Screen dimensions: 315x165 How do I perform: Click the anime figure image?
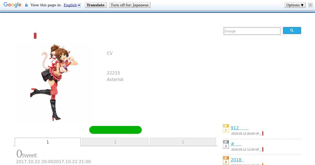click(x=54, y=82)
